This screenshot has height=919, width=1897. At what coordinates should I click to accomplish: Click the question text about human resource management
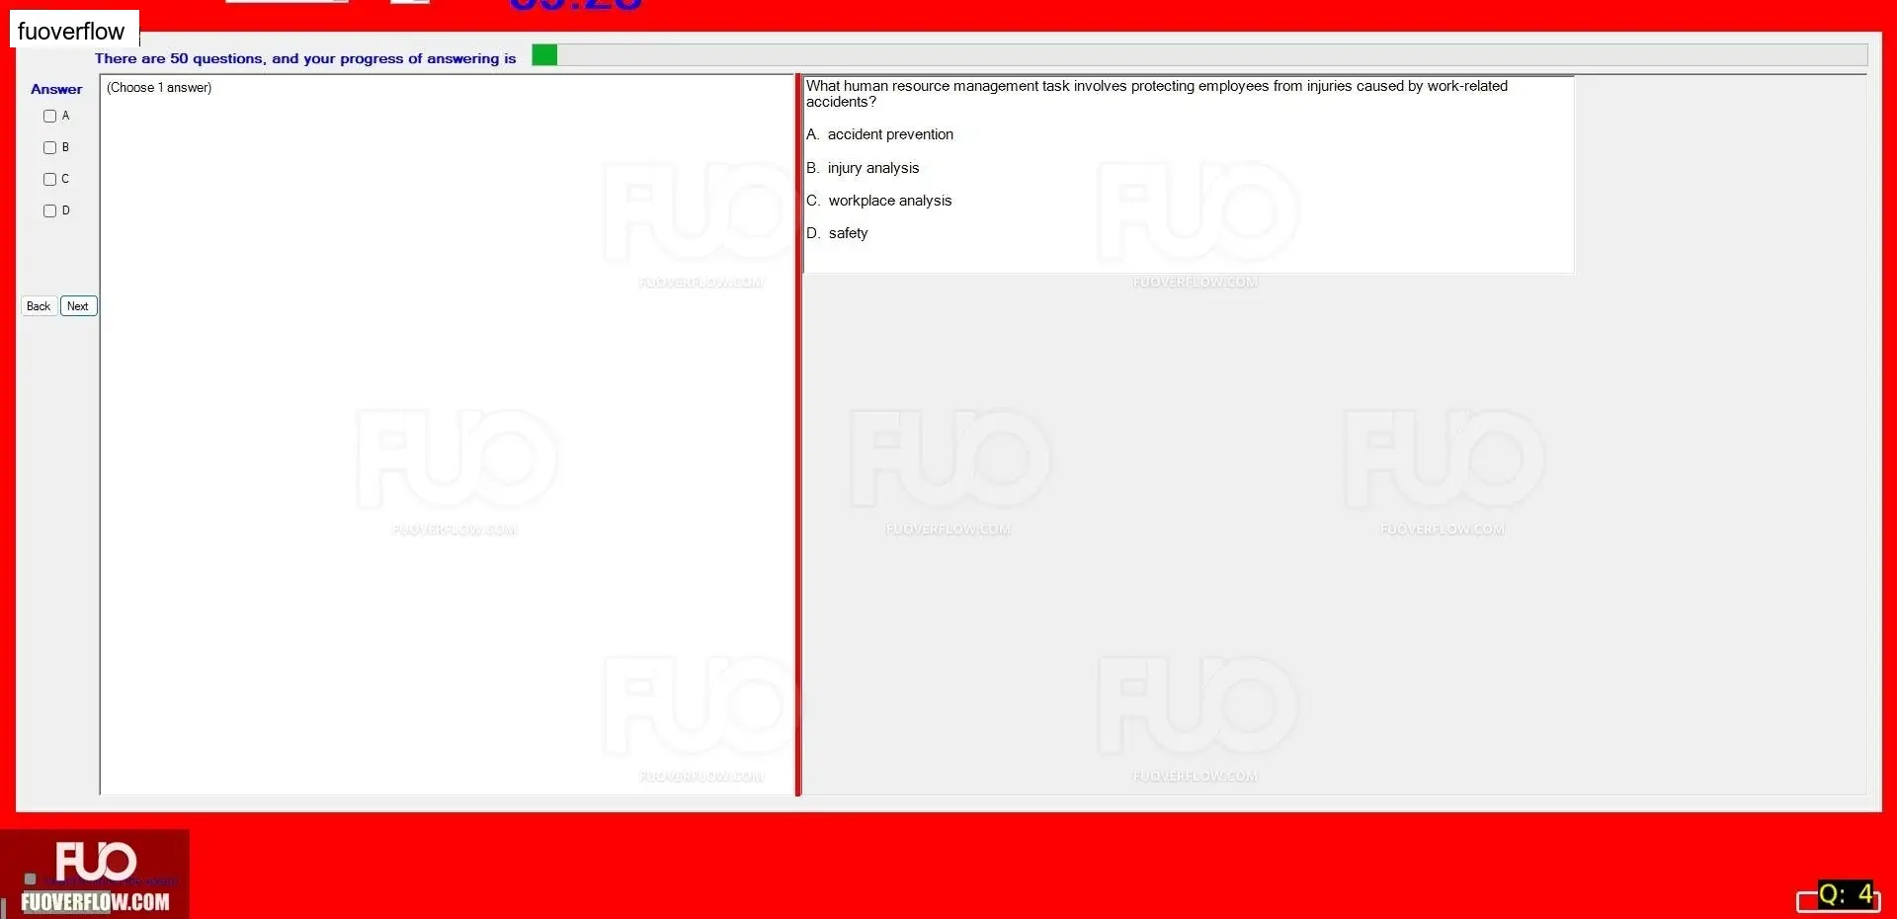pyautogui.click(x=1157, y=94)
